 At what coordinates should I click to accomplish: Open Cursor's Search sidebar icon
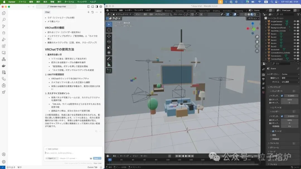tap(4, 20)
